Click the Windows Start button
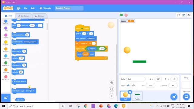Image resolution: width=194 pixels, height=109 pixels. pos(4,106)
